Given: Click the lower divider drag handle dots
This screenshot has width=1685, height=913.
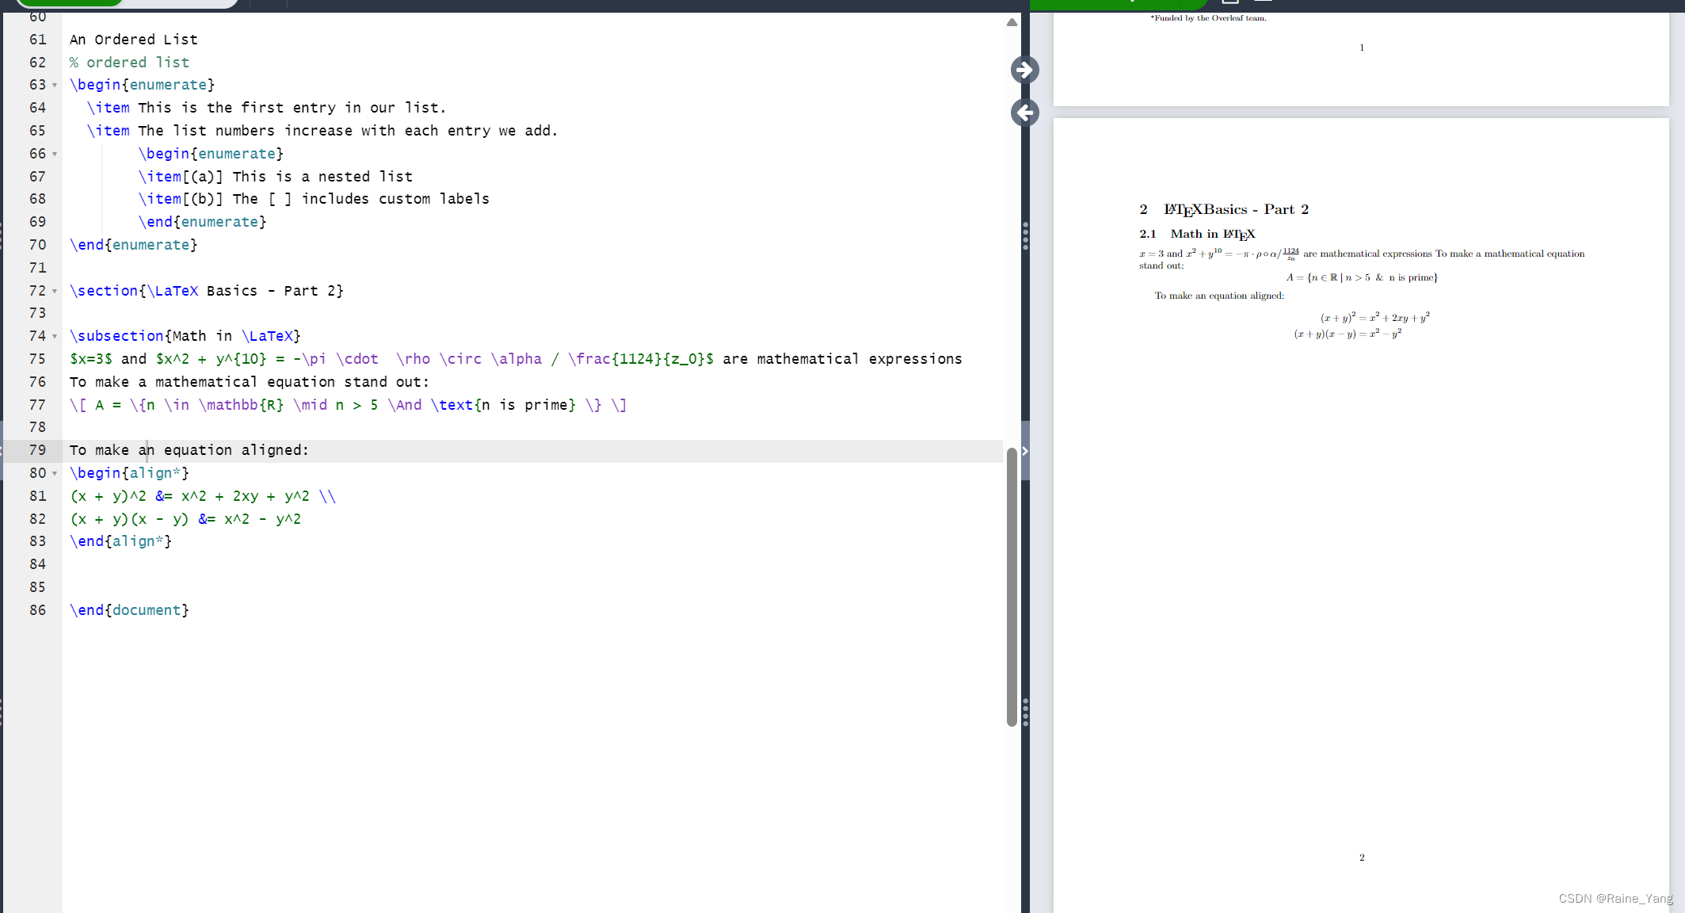Looking at the screenshot, I should pos(1025,712).
